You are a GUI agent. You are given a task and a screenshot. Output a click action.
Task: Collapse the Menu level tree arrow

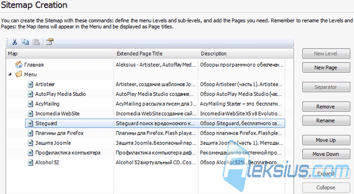tap(10, 74)
